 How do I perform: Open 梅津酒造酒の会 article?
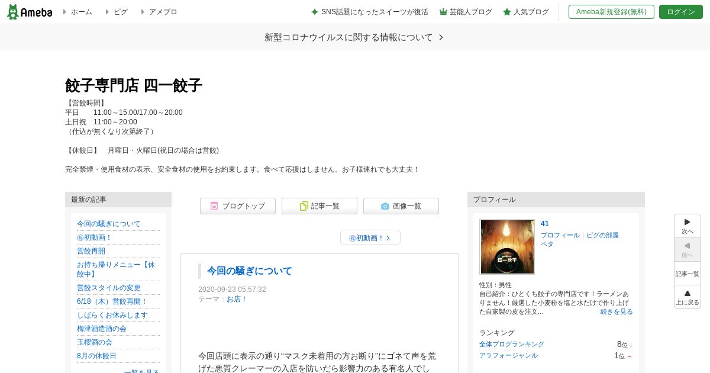pos(102,329)
